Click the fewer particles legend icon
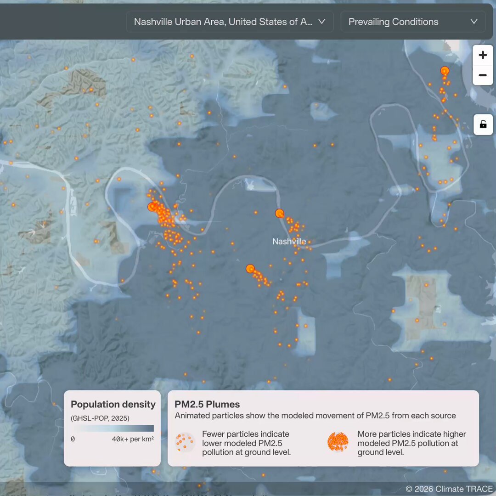 (x=185, y=442)
